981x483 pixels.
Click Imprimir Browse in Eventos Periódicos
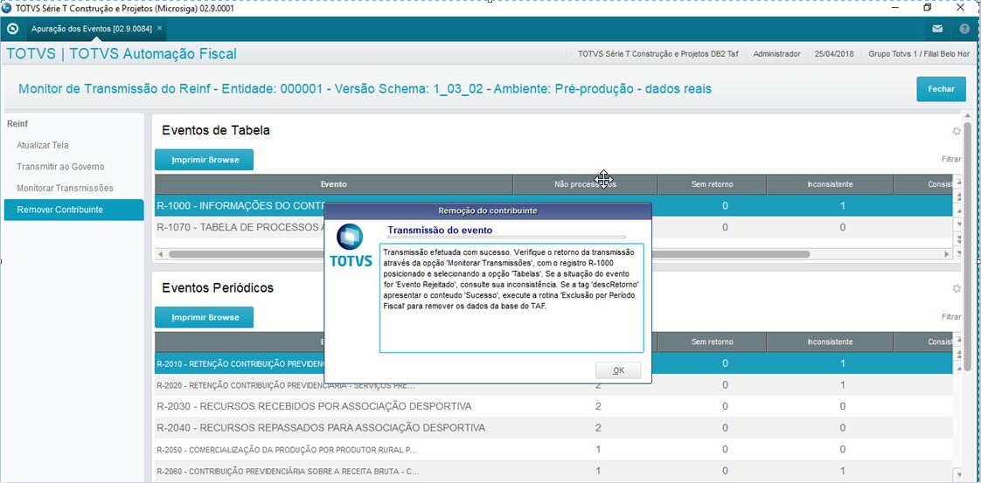(x=204, y=317)
